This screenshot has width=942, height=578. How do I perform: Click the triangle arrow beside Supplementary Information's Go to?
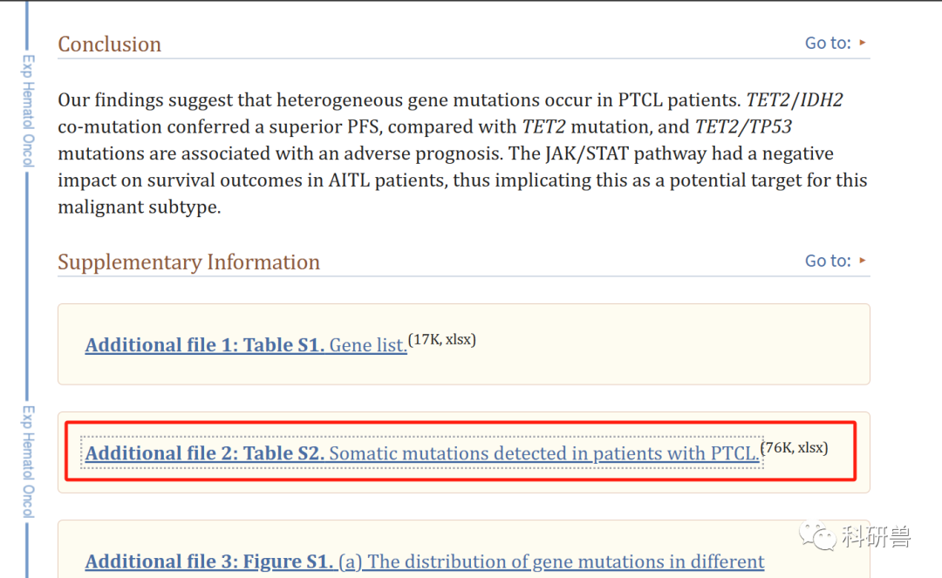pyautogui.click(x=863, y=261)
